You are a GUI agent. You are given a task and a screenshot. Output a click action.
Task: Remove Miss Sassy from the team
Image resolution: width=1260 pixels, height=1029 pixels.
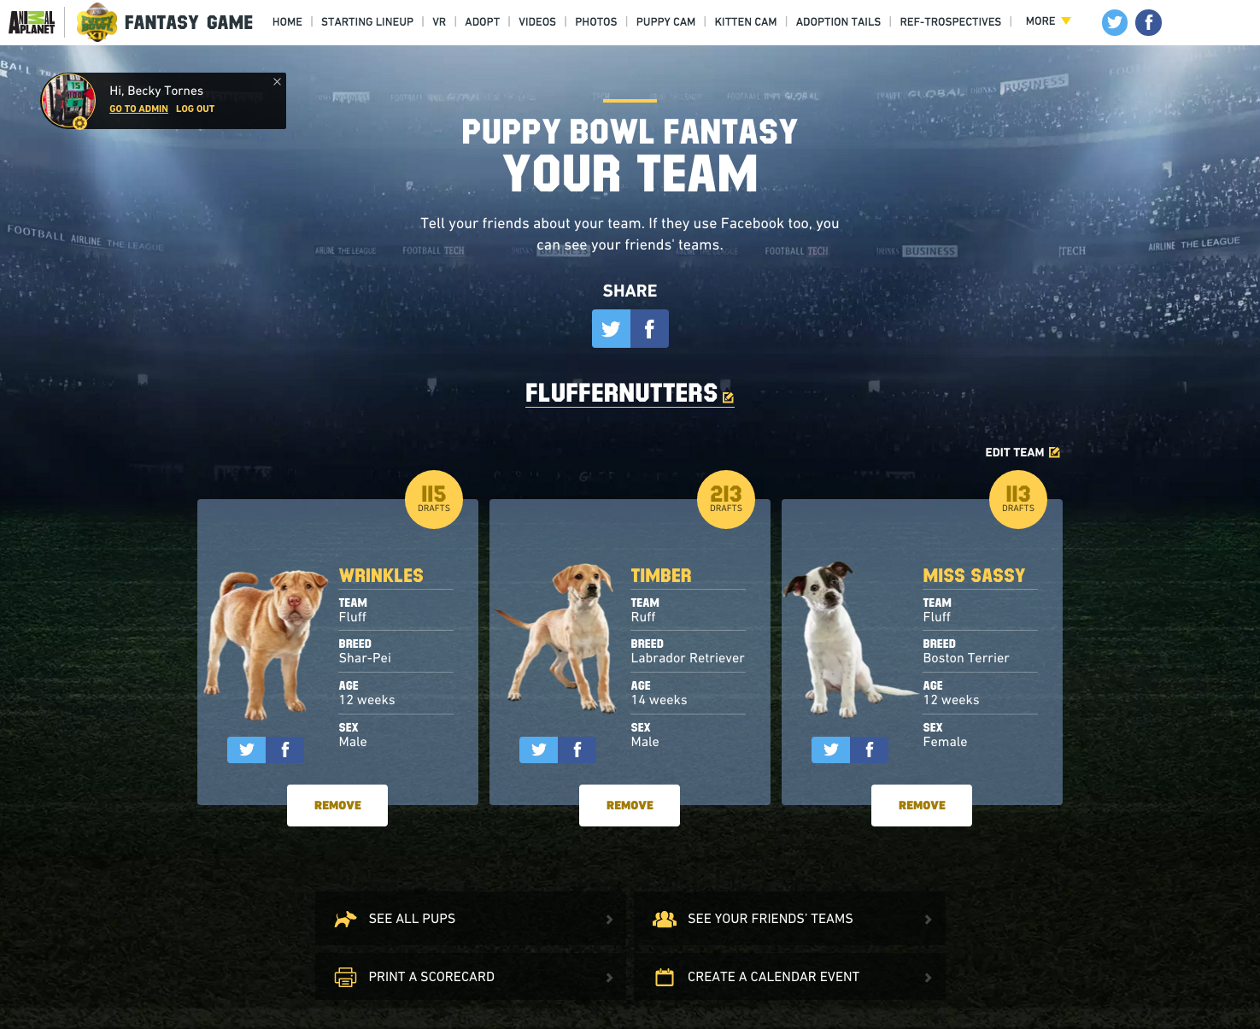(922, 805)
